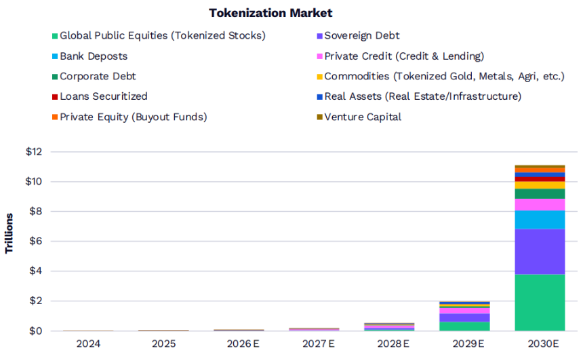Select the 2028E stacked bar
Screen dimensions: 583x355
(389, 327)
